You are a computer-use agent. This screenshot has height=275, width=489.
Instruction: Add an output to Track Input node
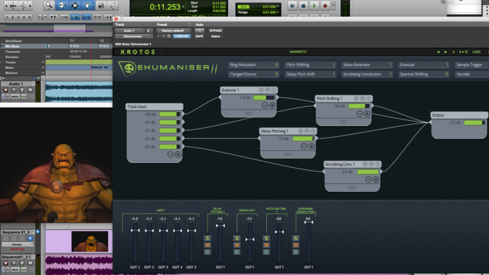[x=178, y=154]
